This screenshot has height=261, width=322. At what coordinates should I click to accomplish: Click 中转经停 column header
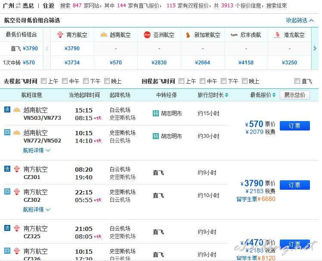[167, 95]
